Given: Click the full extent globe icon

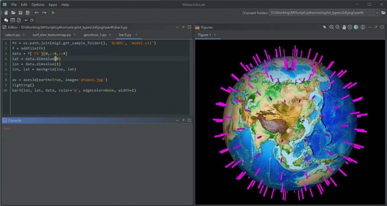Looking at the screenshot, I should pyautogui.click(x=356, y=27).
